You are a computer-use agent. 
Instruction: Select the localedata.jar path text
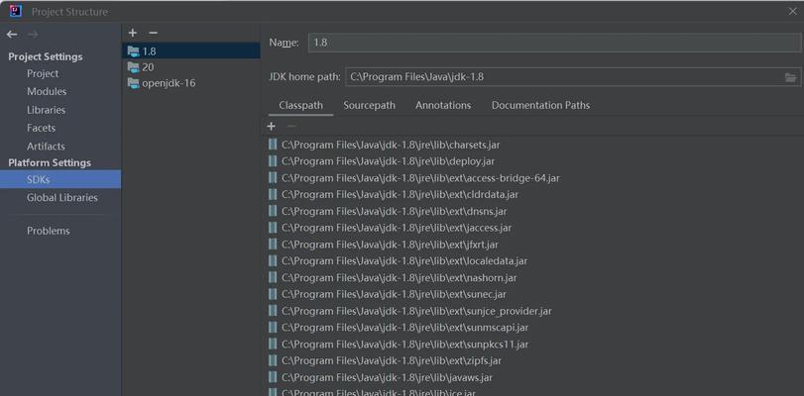pos(404,260)
